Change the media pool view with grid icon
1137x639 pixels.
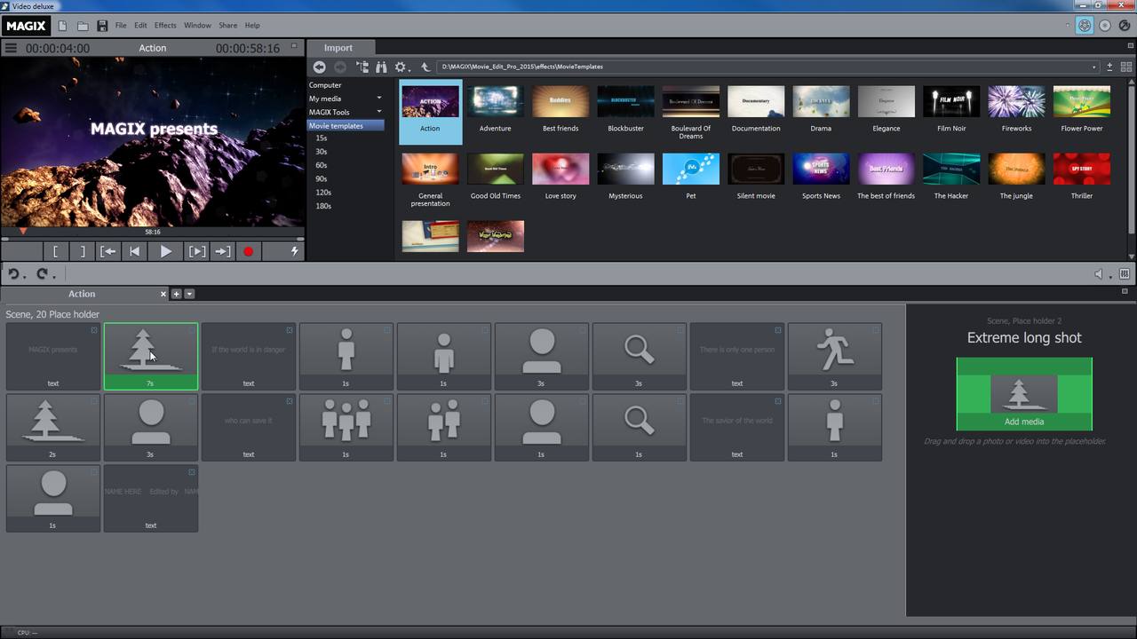pos(1126,67)
